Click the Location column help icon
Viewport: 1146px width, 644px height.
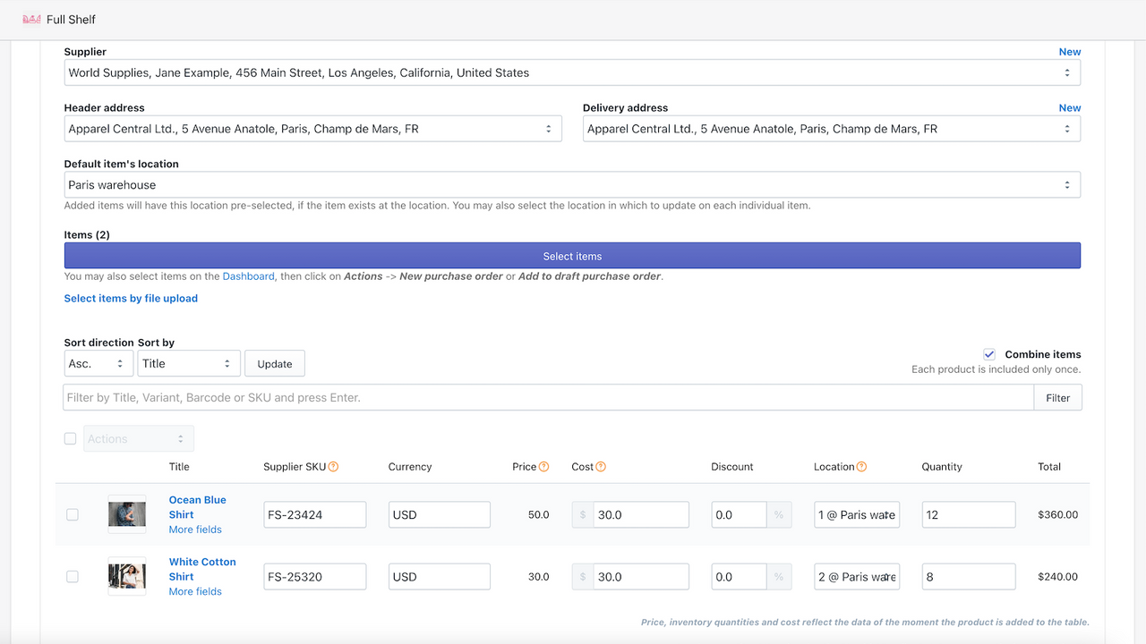[861, 467]
